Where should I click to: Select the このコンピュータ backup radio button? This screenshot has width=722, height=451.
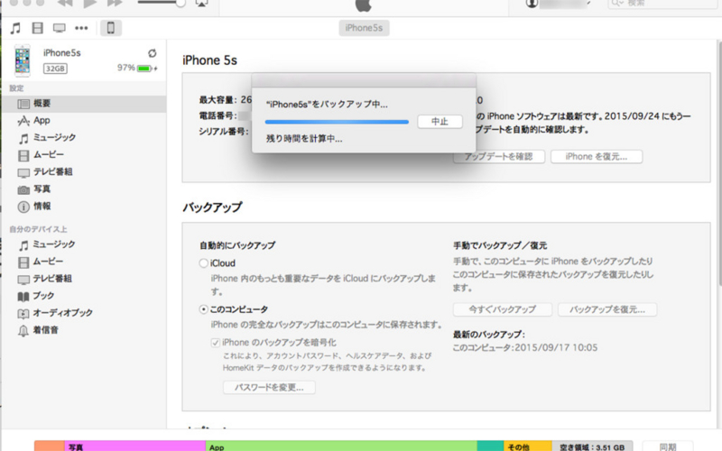(204, 309)
